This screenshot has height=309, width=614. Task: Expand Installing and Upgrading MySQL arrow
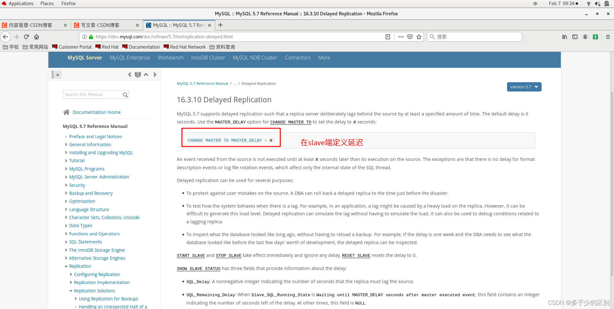pos(66,153)
